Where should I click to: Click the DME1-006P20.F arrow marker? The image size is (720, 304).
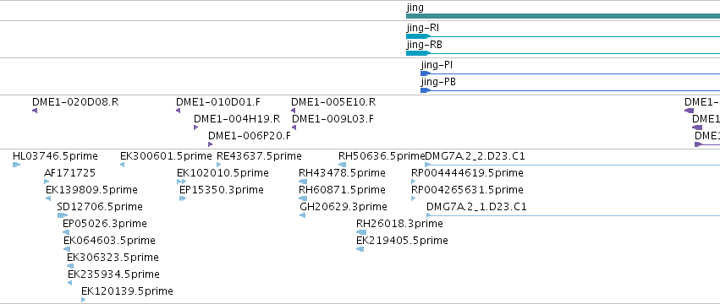click(x=211, y=144)
